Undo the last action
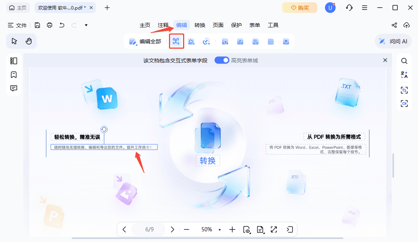The width and height of the screenshot is (418, 242). [62, 25]
